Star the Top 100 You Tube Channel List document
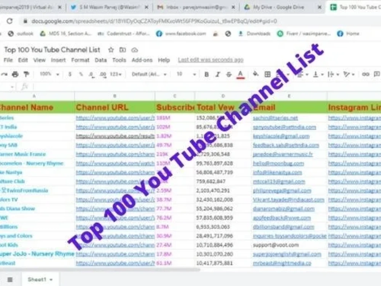 click(x=111, y=50)
